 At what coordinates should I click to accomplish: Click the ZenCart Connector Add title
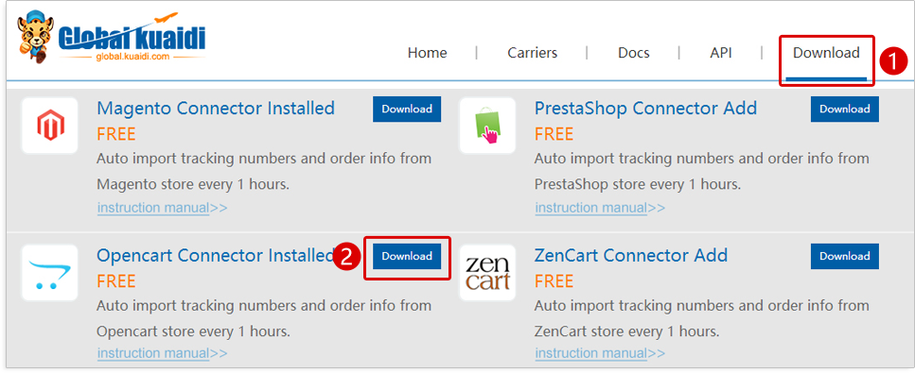[x=631, y=255]
